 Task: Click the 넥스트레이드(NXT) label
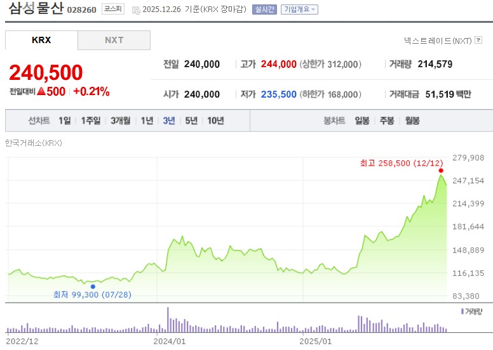(438, 41)
